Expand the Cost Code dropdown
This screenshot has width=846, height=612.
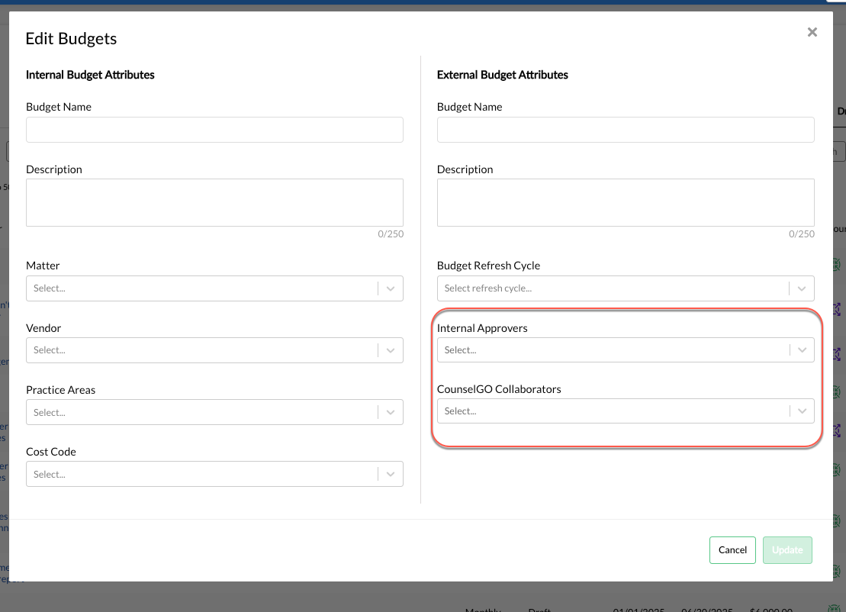click(x=214, y=475)
